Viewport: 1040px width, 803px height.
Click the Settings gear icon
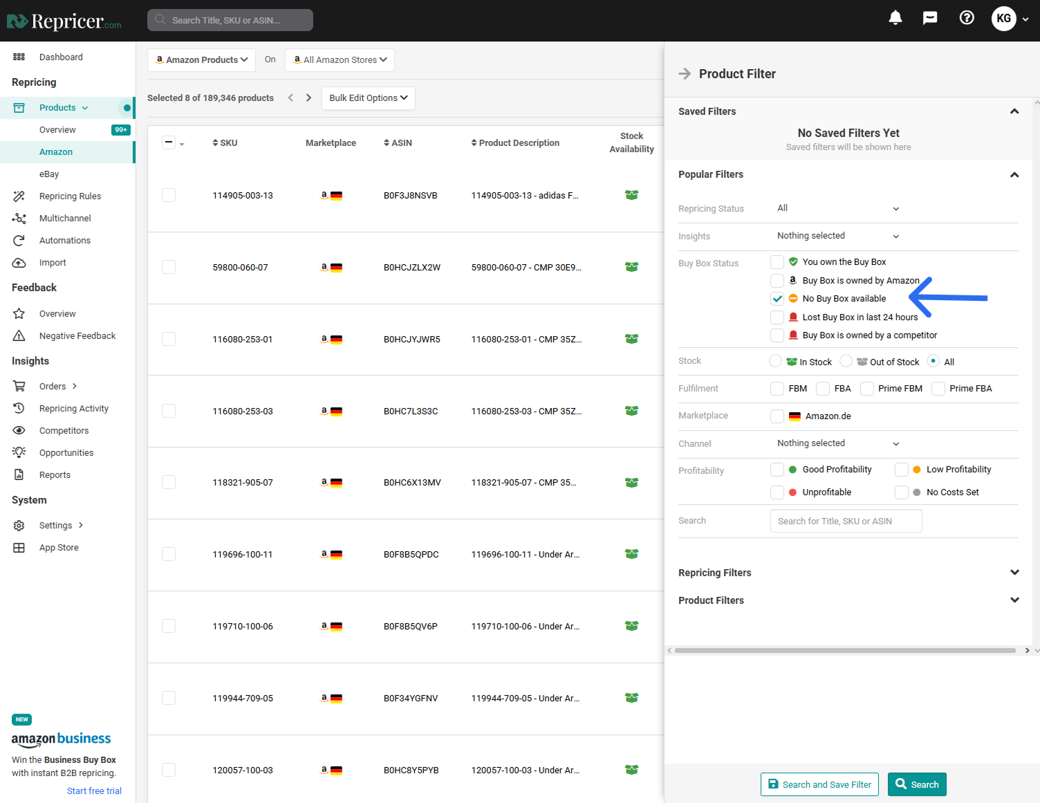point(19,526)
